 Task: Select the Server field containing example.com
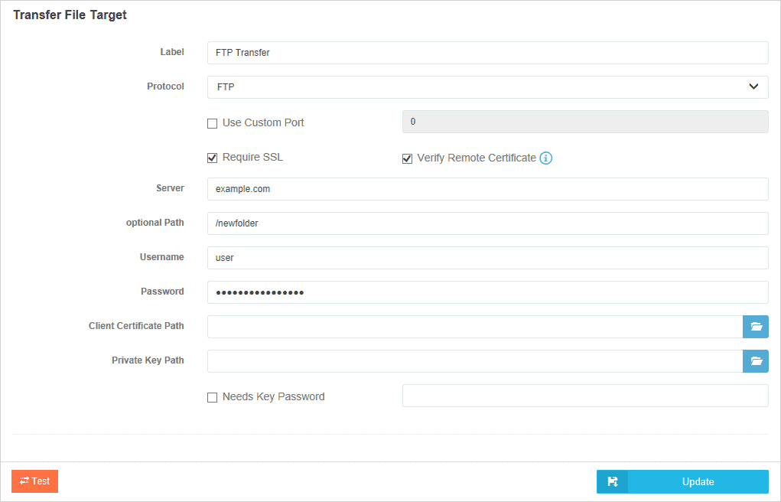(x=487, y=188)
